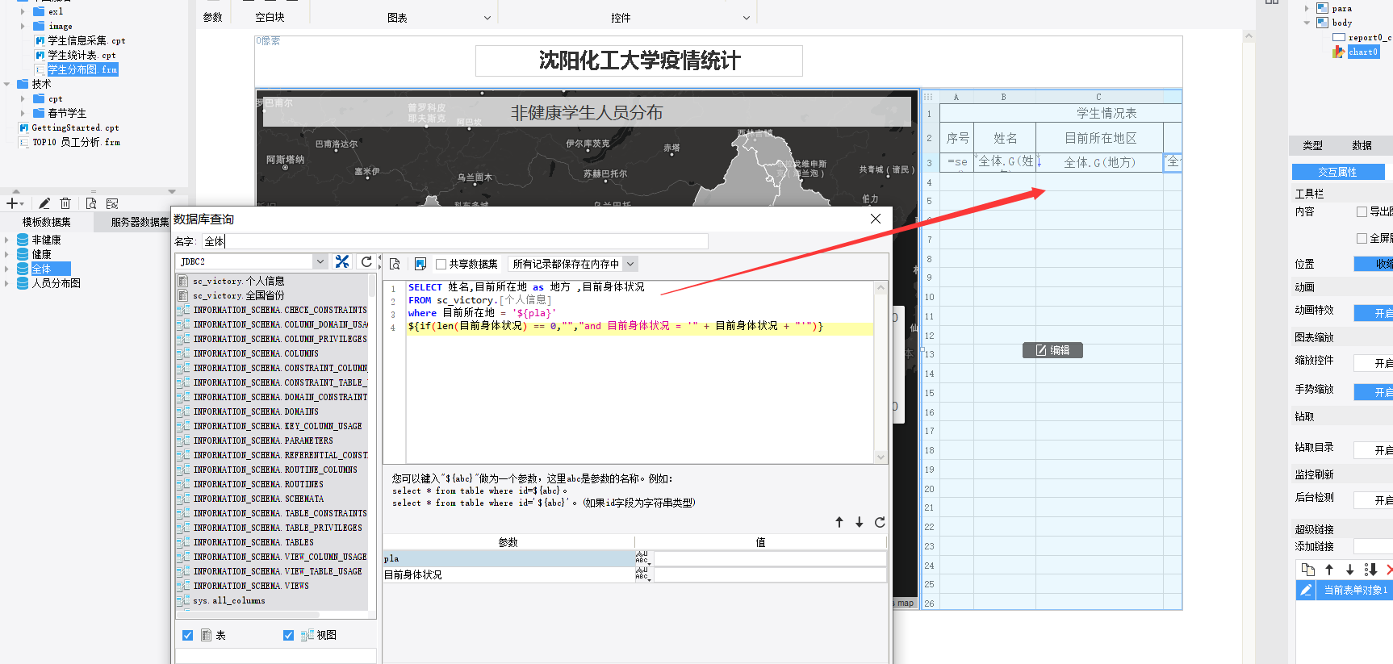Screen dimensions: 1393x664
Task: Move hyperlink down in link list
Action: pyautogui.click(x=1349, y=570)
